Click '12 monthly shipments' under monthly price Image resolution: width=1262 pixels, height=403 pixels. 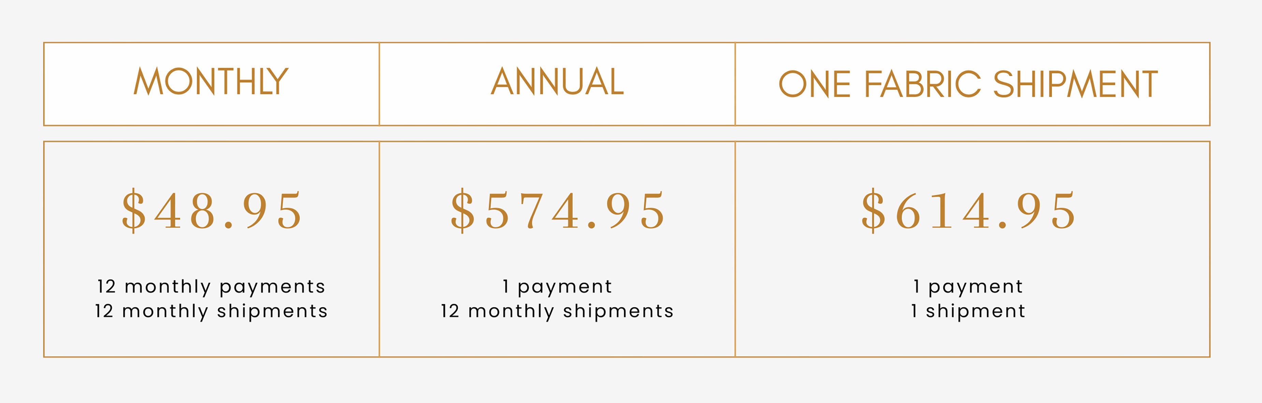(x=211, y=311)
